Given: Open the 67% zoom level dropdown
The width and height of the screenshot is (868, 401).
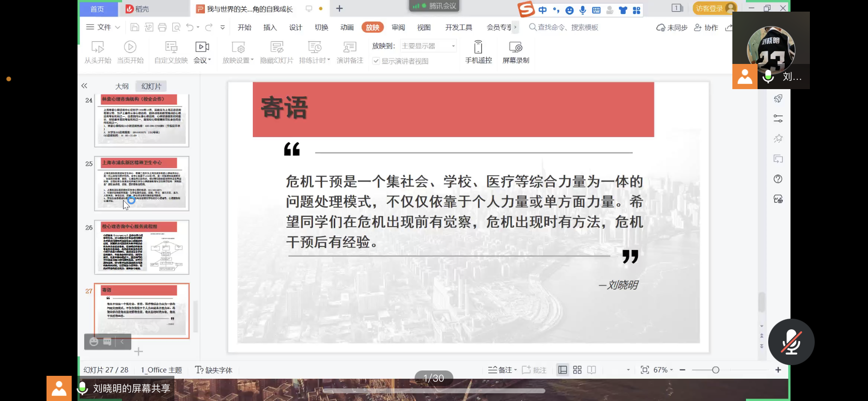Looking at the screenshot, I should click(x=663, y=370).
